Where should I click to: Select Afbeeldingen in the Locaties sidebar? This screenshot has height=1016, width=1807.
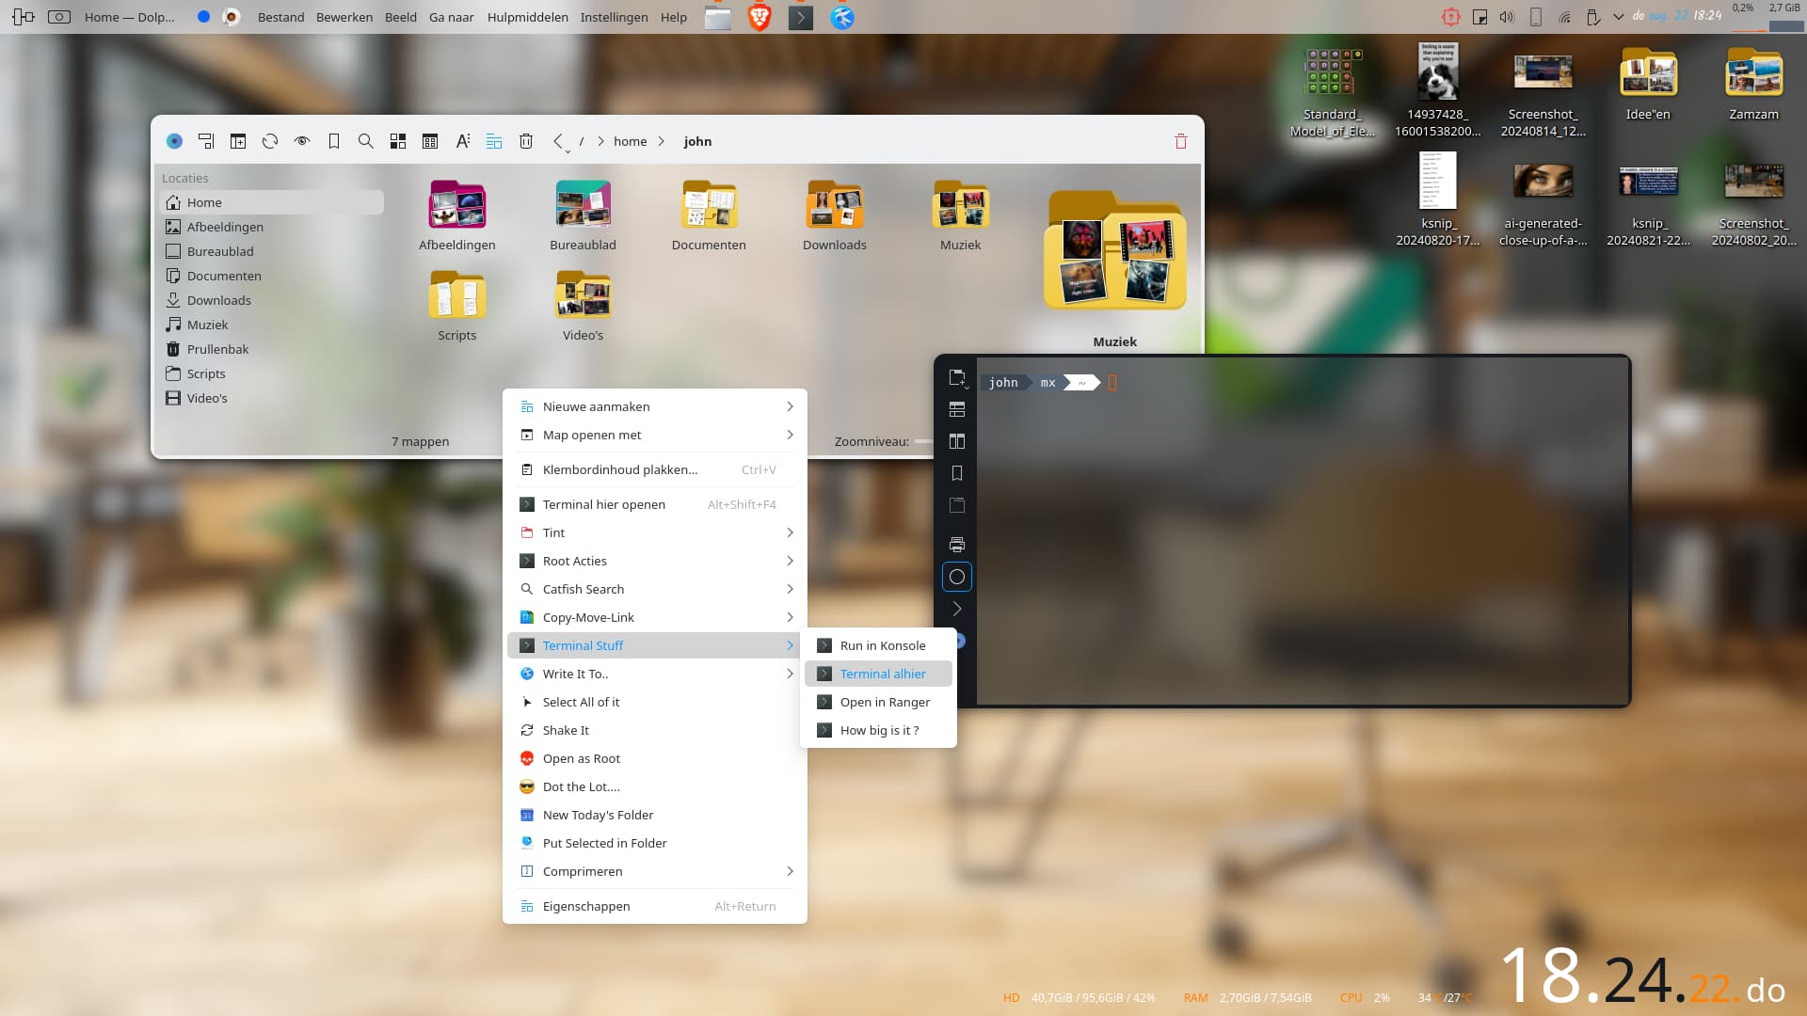point(273,227)
